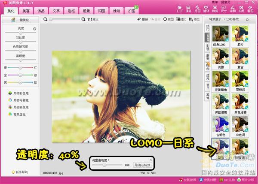This screenshot has width=258, height=184.
Task: Save the picture using the 保存 icon
Action: point(189,9)
